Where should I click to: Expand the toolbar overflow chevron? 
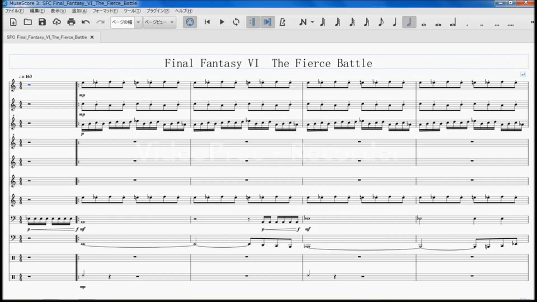[x=533, y=22]
